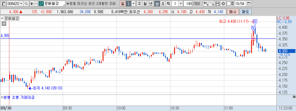Click the 매수 buy button

(x=233, y=12)
